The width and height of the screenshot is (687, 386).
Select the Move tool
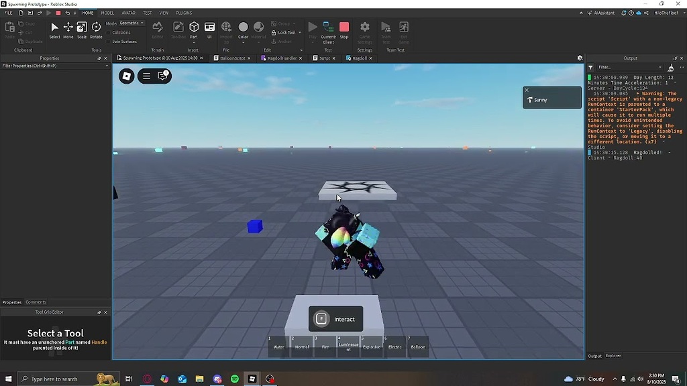pos(68,28)
